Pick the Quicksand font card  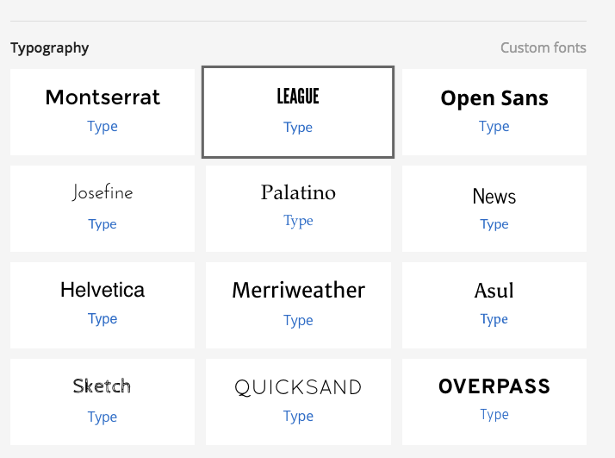298,402
